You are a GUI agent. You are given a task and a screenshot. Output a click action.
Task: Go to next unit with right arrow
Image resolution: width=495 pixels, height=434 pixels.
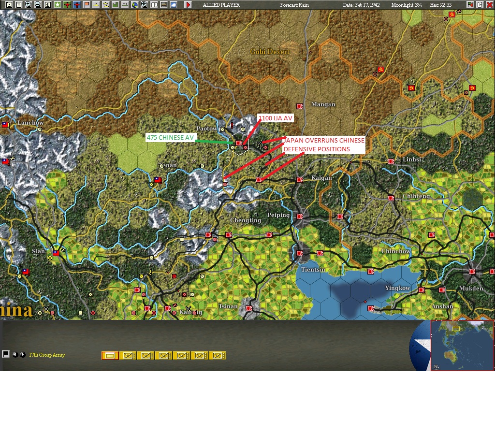tap(23, 354)
